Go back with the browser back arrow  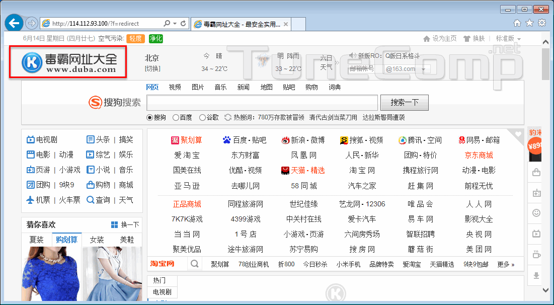coord(14,23)
